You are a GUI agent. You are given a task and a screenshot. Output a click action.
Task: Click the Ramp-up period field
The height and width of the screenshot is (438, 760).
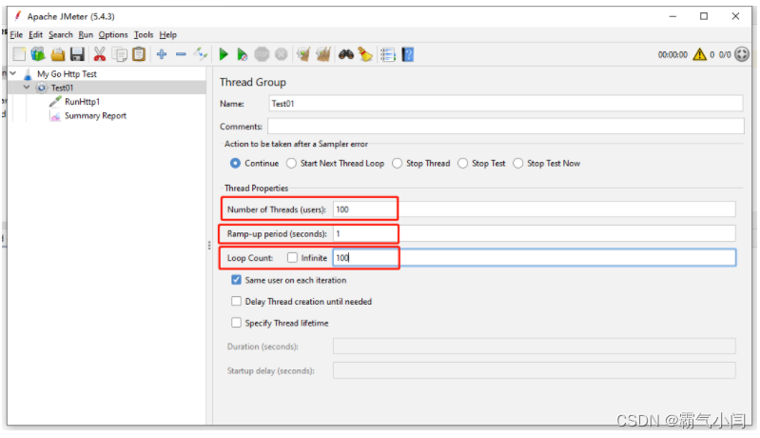pyautogui.click(x=535, y=234)
